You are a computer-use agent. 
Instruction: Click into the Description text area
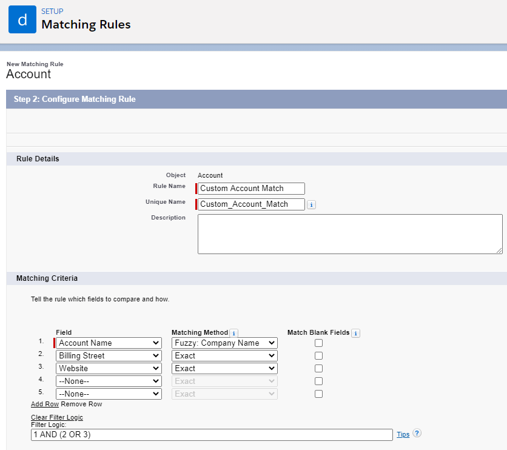click(350, 233)
